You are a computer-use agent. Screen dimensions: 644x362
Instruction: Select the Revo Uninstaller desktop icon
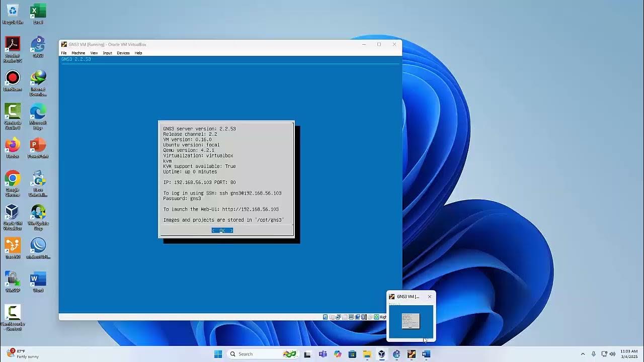click(x=38, y=184)
